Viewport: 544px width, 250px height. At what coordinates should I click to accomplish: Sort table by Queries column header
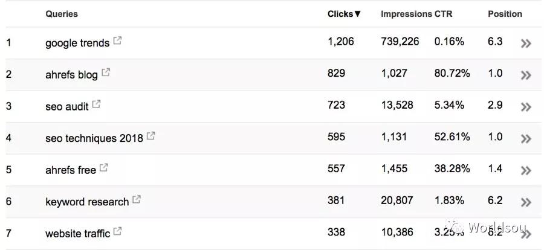(62, 14)
